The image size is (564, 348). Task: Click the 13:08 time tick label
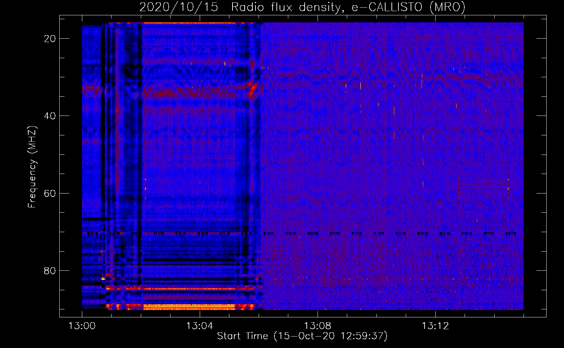[x=318, y=326]
